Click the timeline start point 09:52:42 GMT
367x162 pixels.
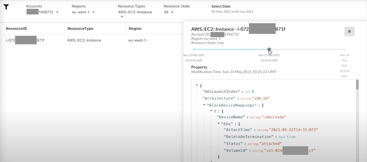tap(194, 49)
